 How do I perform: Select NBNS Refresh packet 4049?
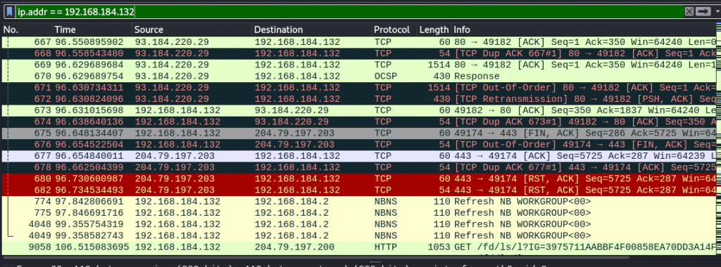tap(358, 236)
